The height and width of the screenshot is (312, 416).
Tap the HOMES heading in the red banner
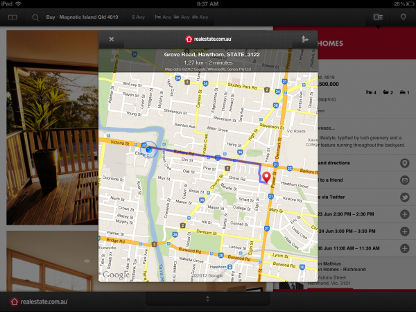point(330,43)
